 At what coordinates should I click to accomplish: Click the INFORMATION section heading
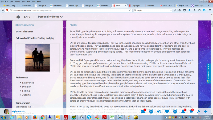click(x=25, y=25)
